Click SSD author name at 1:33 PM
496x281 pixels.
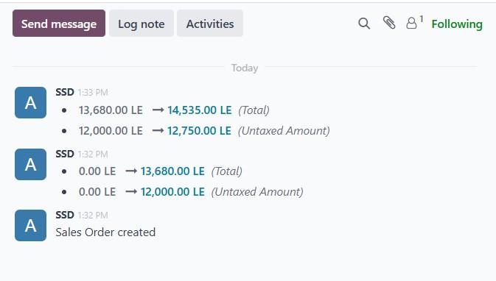point(65,92)
